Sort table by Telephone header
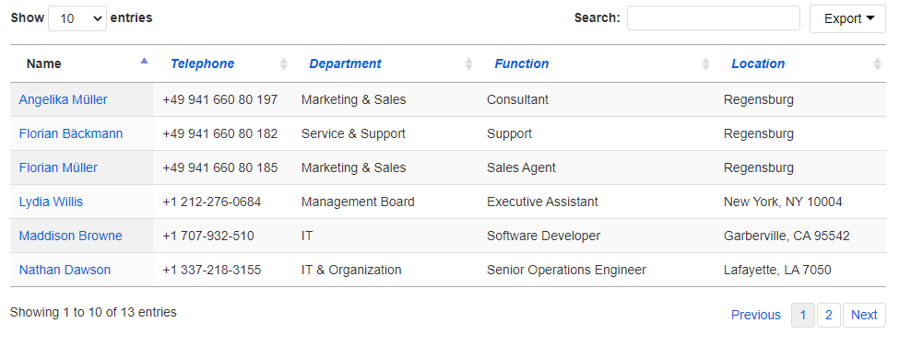The height and width of the screenshot is (346, 899). [x=202, y=63]
